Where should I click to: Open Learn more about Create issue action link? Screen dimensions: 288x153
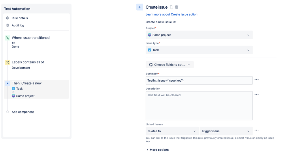(172, 14)
